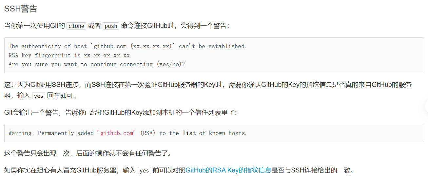Image resolution: width=428 pixels, height=181 pixels.
Task: Click the text '当你第一次使用Git的'
Action: tap(34, 26)
